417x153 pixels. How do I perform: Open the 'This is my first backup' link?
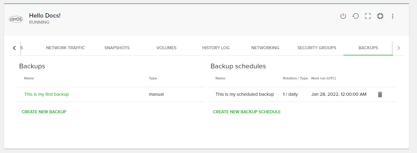click(46, 94)
